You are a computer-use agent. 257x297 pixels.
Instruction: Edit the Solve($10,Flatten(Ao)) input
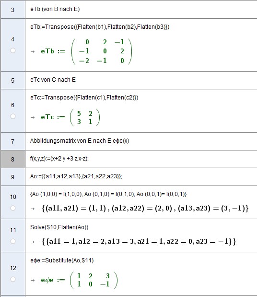[59, 227]
